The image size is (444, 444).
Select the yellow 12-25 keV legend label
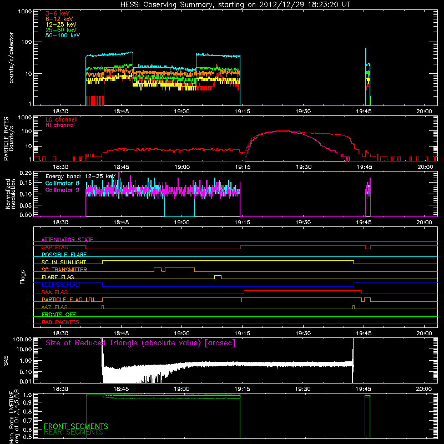coord(61,24)
